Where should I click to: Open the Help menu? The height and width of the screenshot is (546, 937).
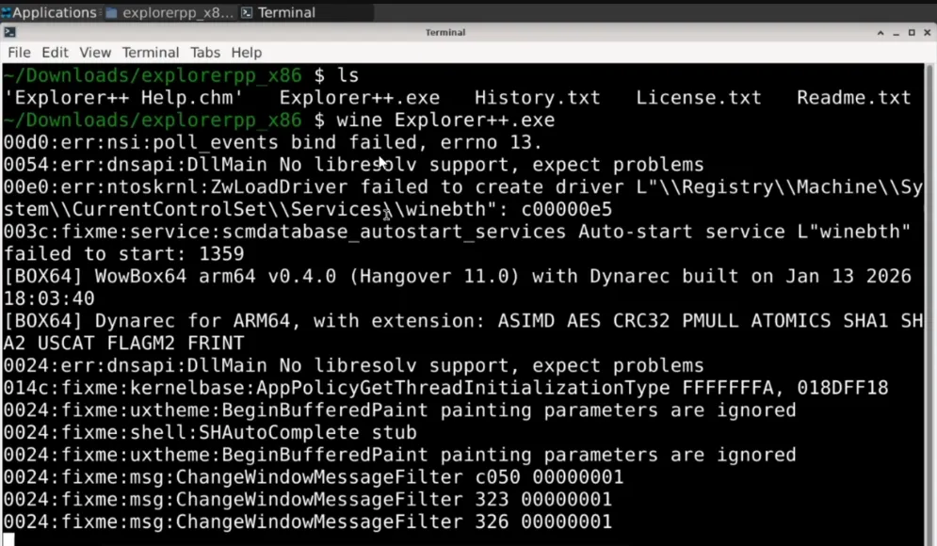(246, 53)
